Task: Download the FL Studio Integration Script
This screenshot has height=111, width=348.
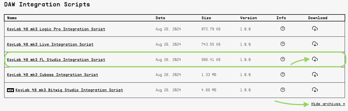Action: (x=315, y=59)
